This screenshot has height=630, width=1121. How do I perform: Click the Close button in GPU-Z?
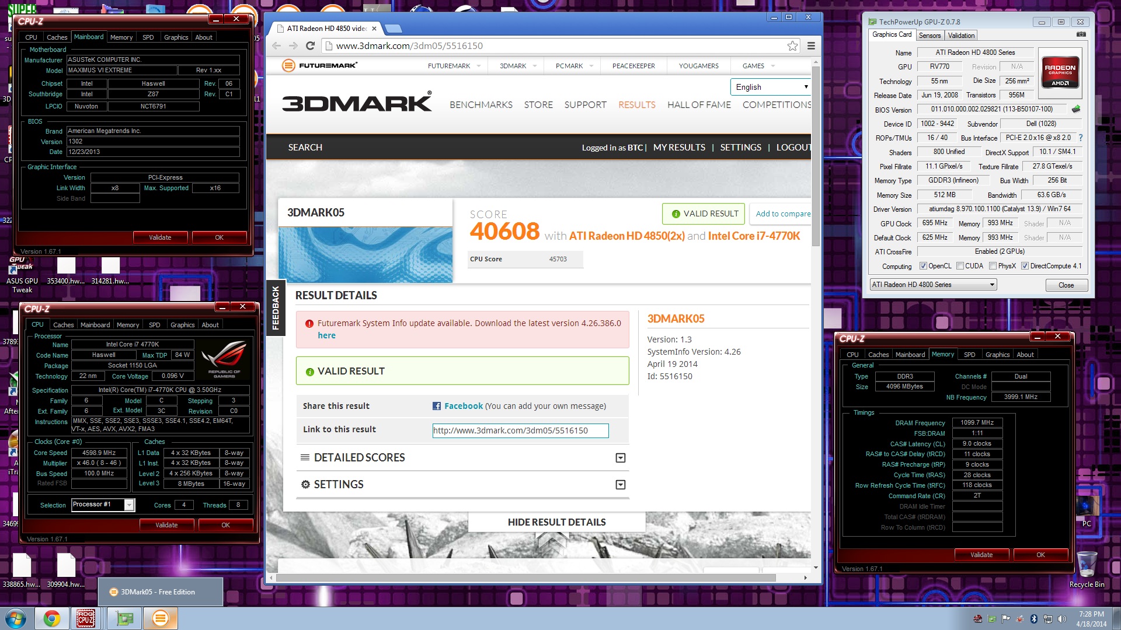(x=1066, y=285)
